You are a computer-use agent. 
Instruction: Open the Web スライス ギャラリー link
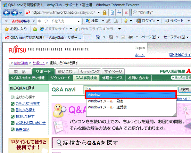tap(98, 29)
